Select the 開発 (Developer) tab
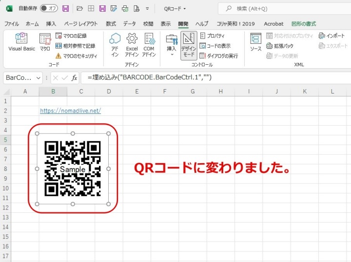 pyautogui.click(x=183, y=24)
